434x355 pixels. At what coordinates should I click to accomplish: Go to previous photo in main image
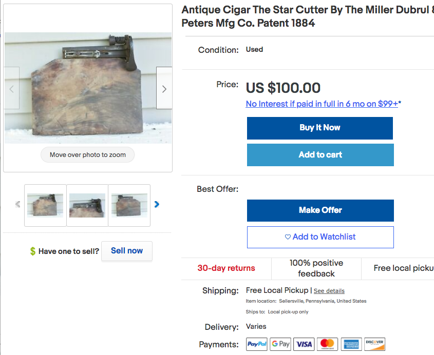pyautogui.click(x=12, y=89)
